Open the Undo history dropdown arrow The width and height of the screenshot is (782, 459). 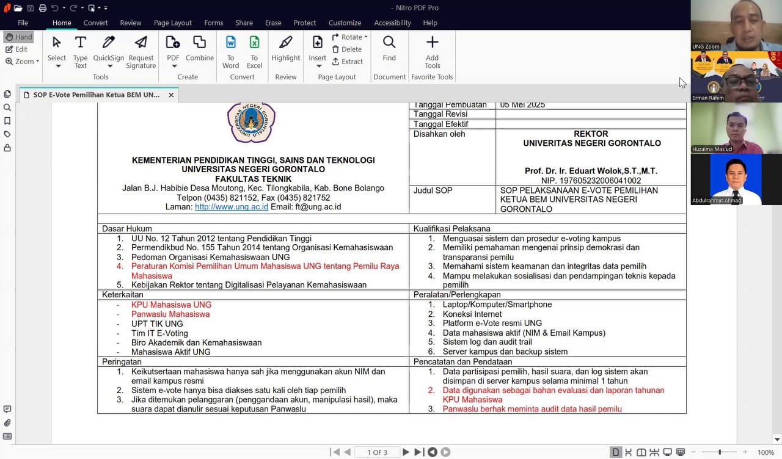click(x=63, y=8)
